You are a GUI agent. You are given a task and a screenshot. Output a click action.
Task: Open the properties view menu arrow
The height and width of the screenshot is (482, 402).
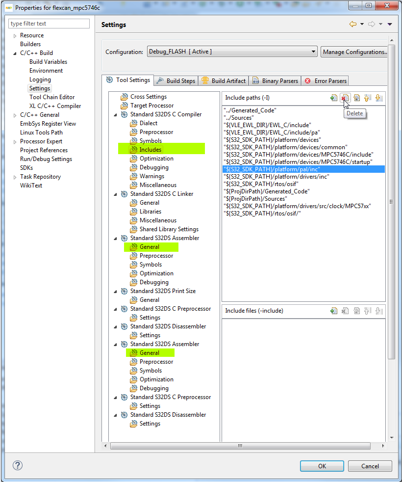390,24
